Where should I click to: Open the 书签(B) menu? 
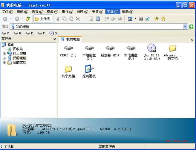coord(97,12)
